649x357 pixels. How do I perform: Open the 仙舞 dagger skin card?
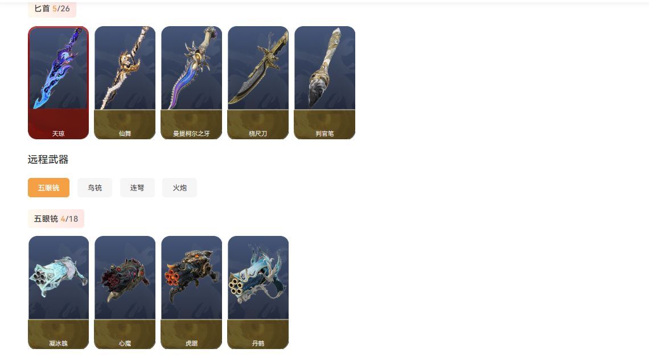pos(125,82)
